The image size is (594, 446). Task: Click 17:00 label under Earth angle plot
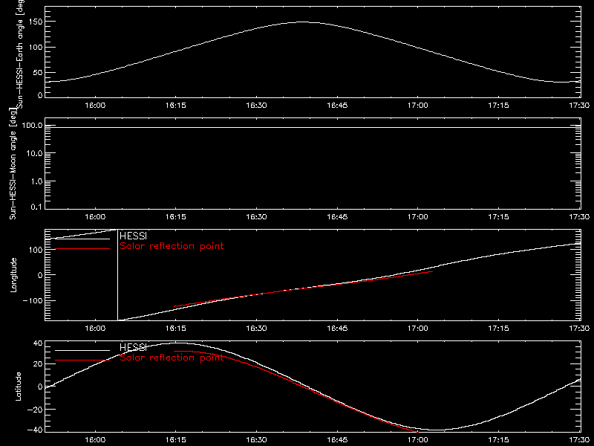pos(418,106)
